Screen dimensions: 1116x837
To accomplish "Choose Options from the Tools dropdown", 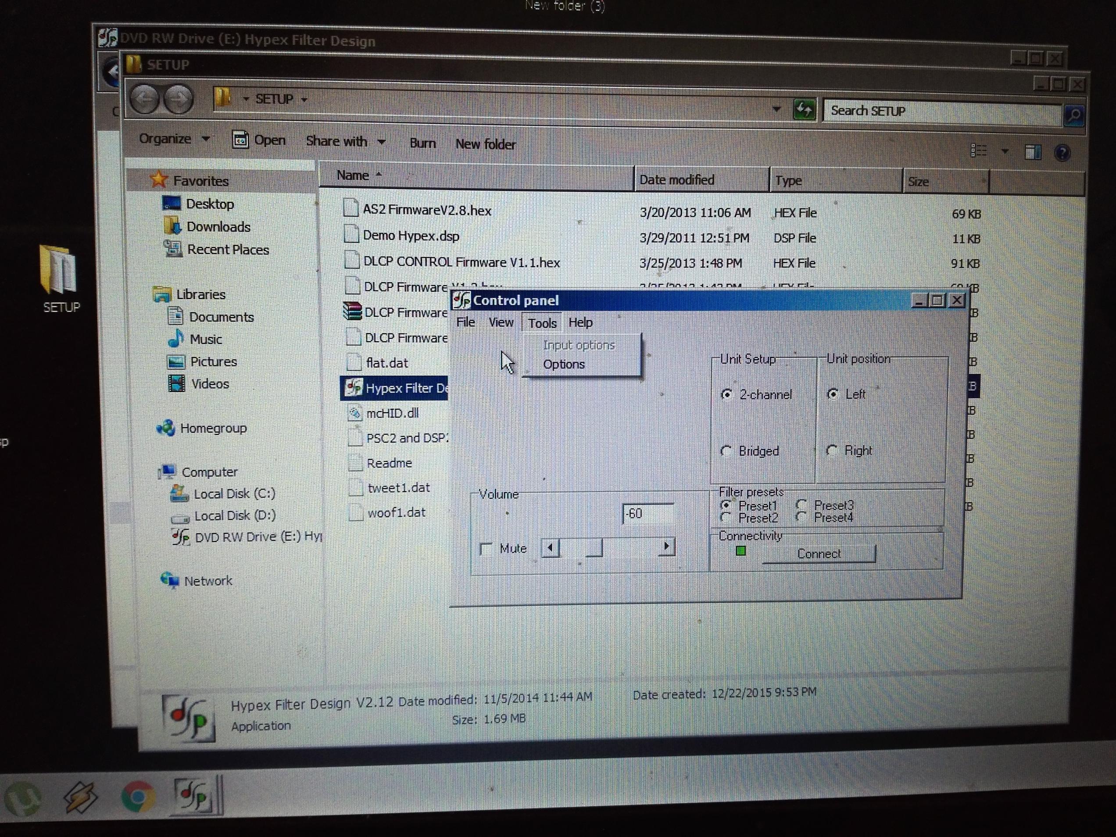I will pos(564,364).
